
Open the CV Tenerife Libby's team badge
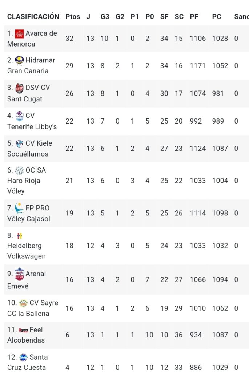pos(20,116)
